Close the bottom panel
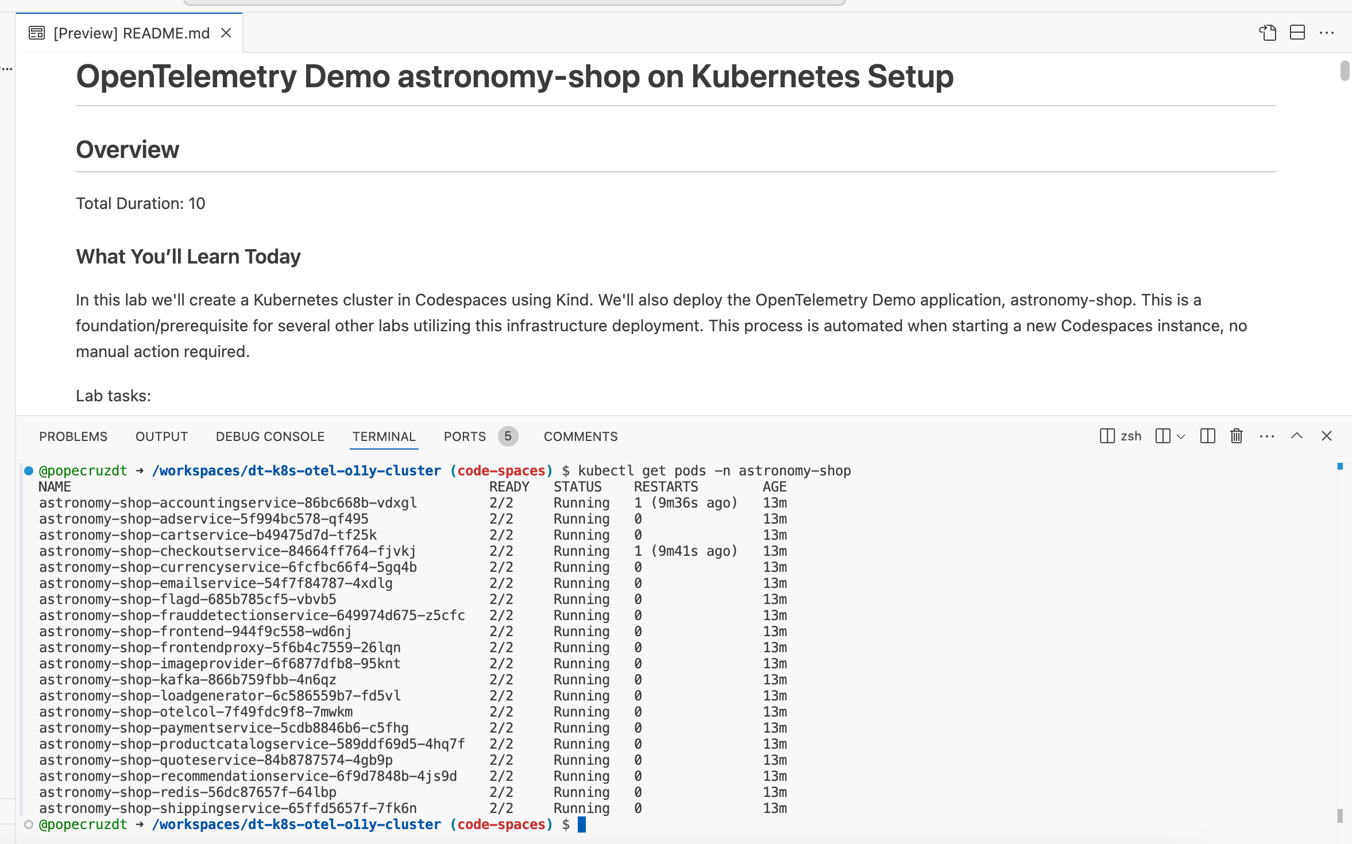 (x=1327, y=436)
